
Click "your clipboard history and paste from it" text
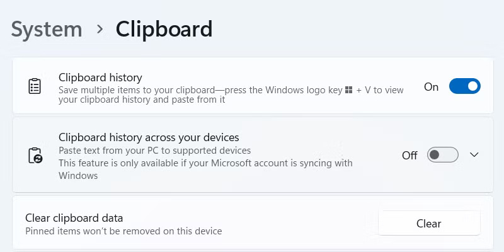pyautogui.click(x=142, y=100)
